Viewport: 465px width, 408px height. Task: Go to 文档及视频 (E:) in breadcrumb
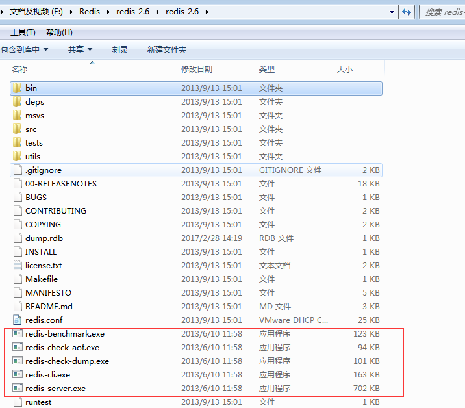pos(36,12)
